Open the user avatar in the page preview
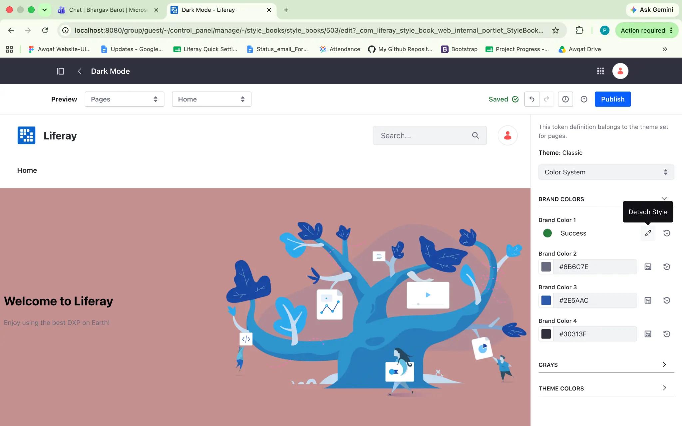Viewport: 682px width, 426px height. (x=508, y=135)
